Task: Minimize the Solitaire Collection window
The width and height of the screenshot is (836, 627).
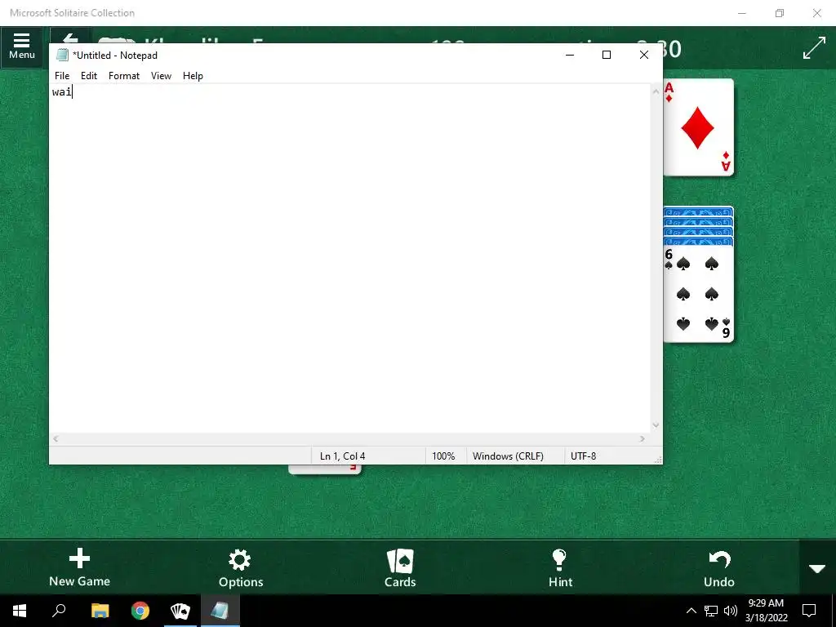Action: tap(741, 13)
